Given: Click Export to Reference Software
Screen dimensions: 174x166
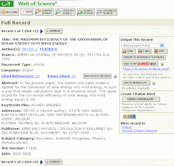Looking at the screenshot, I should click(x=144, y=58).
